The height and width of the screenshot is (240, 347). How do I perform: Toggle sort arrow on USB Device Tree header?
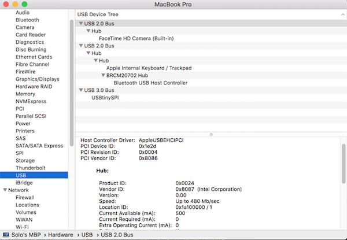(343, 14)
